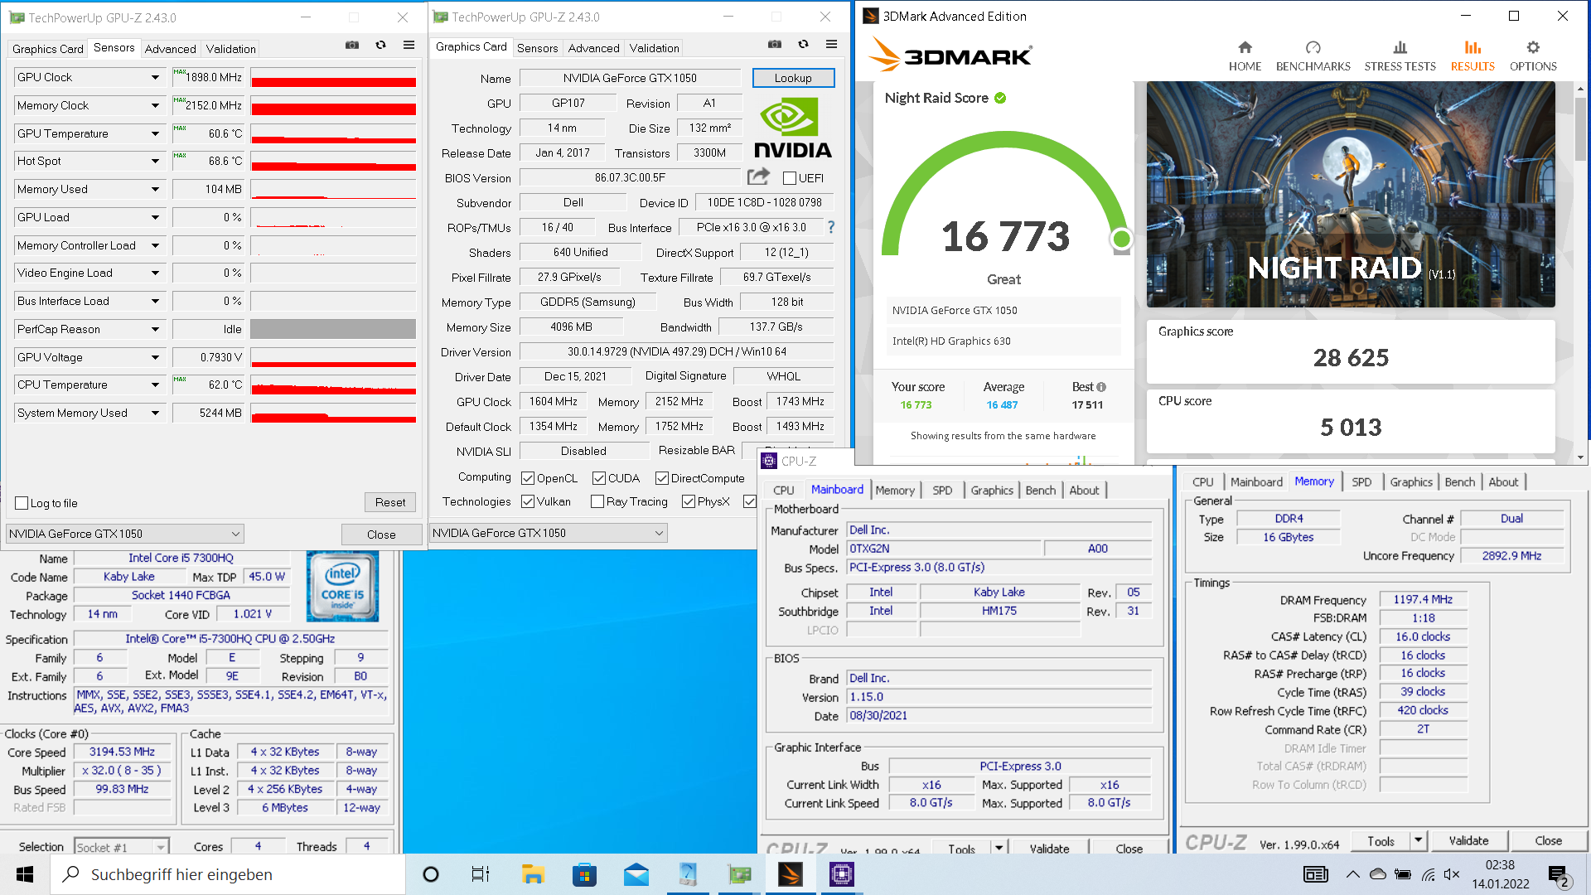Click Validate button in right CPU-Z window

click(x=1468, y=840)
